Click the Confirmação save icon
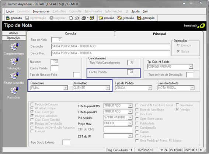This screenshot has height=154, width=209. coord(27,18)
